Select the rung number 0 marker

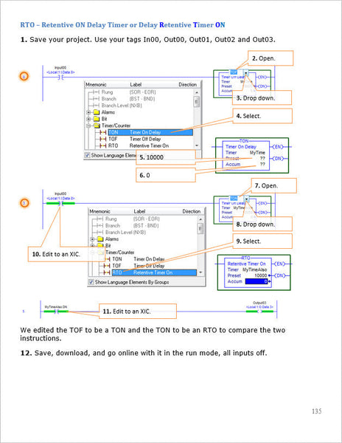pyautogui.click(x=24, y=76)
